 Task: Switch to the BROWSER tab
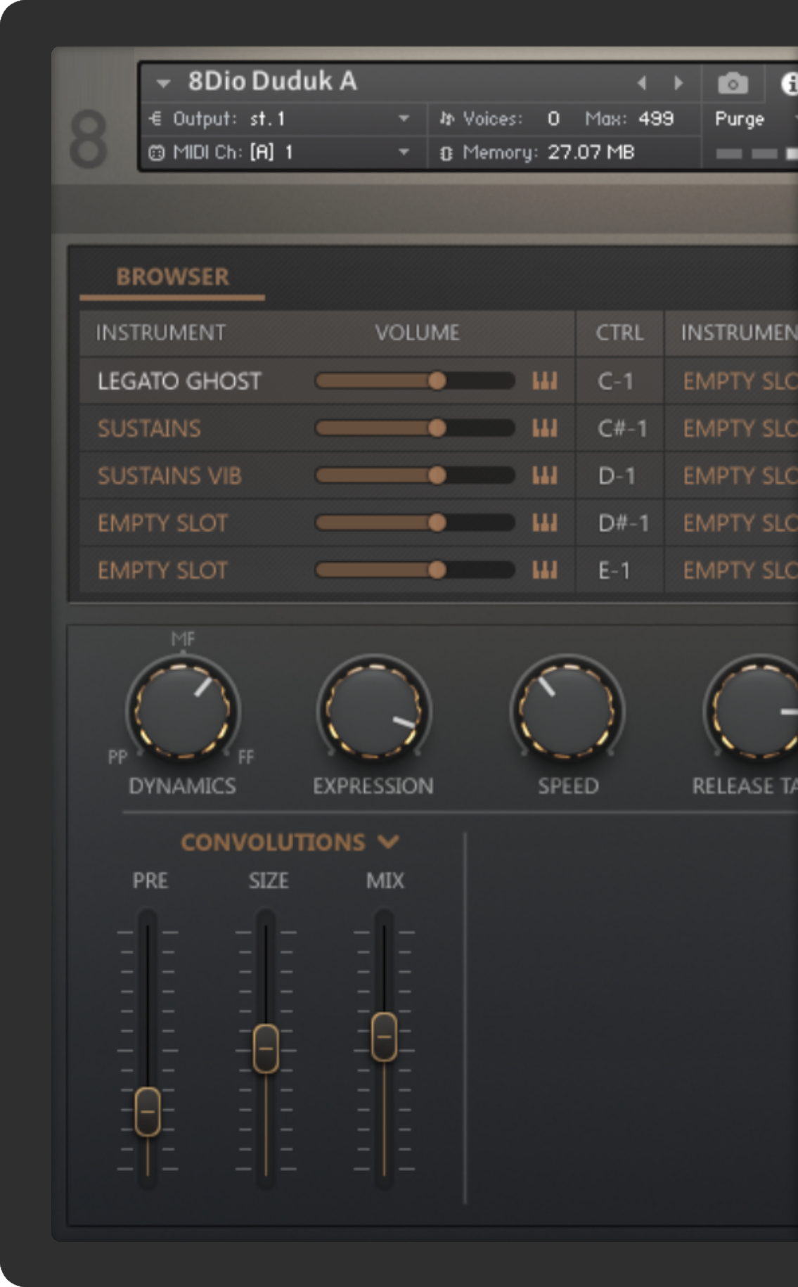[x=172, y=277]
